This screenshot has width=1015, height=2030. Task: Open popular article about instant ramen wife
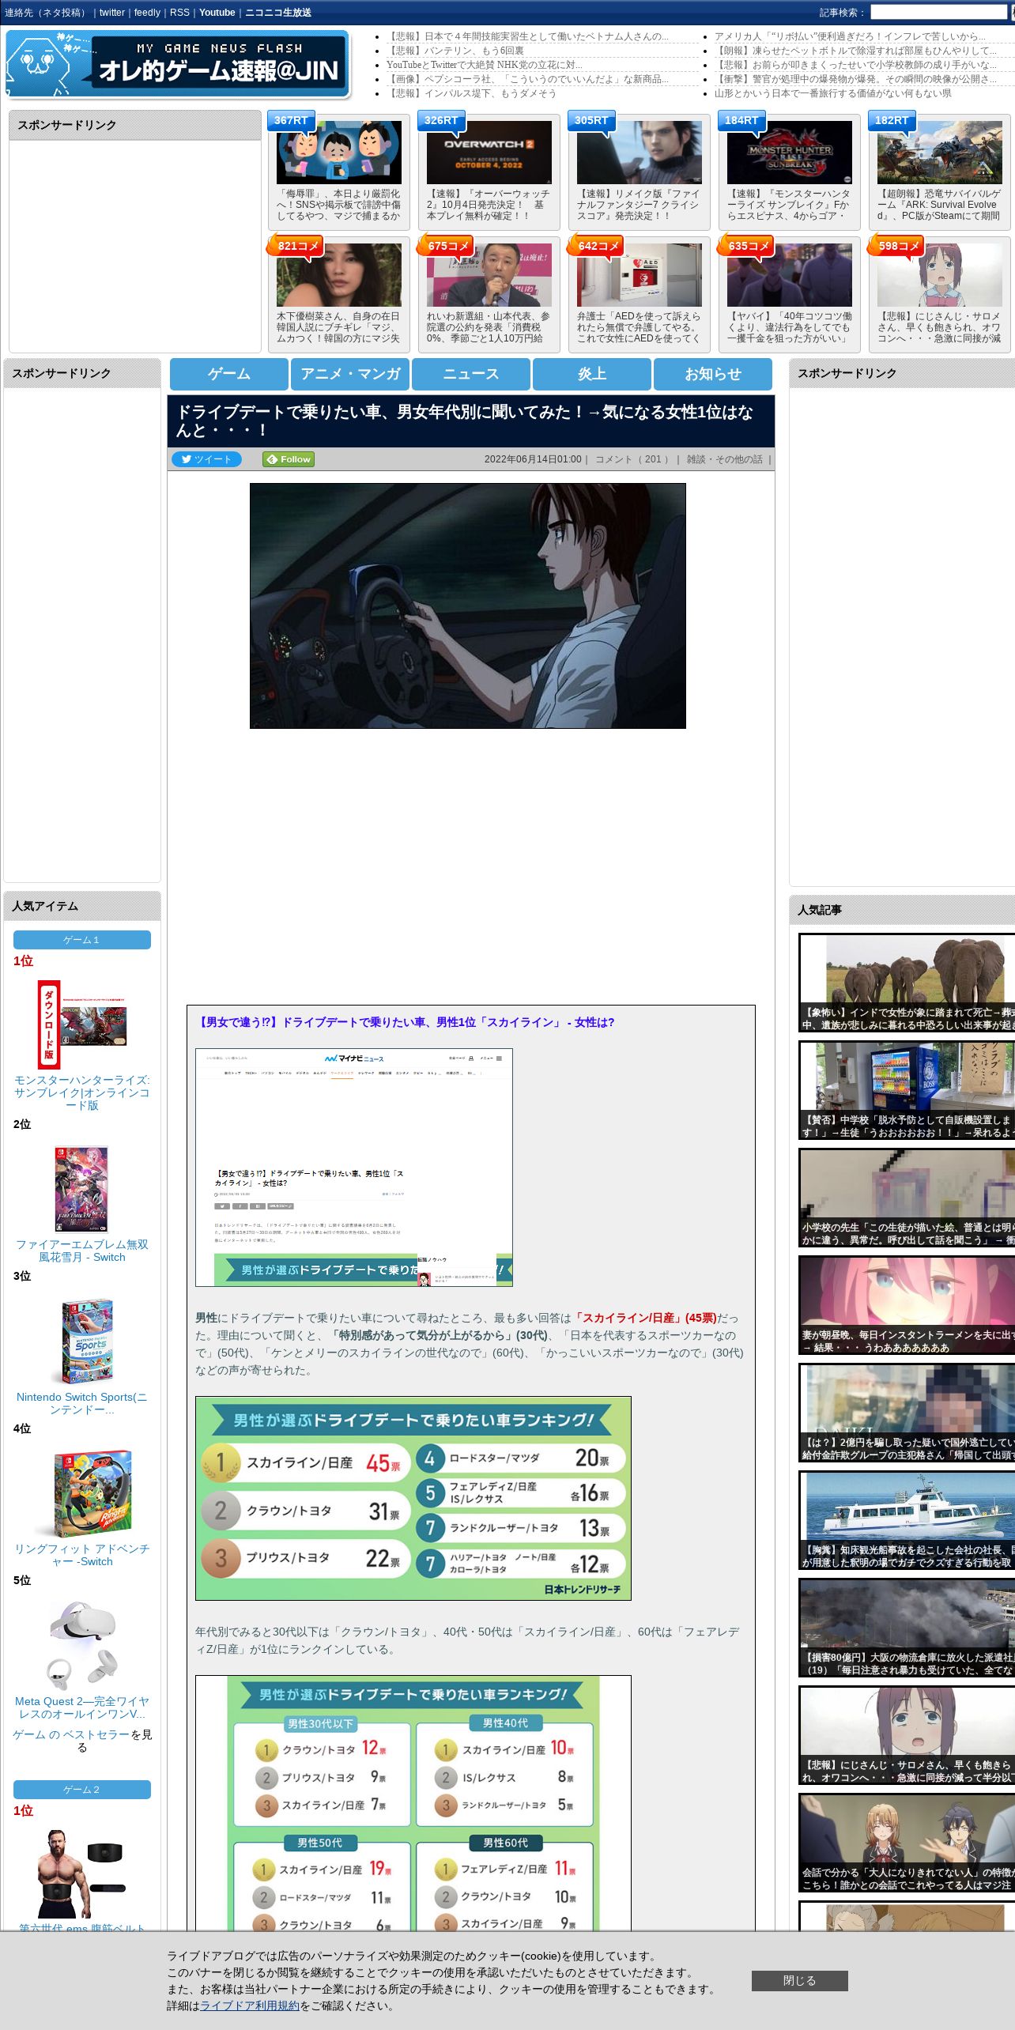(907, 1305)
